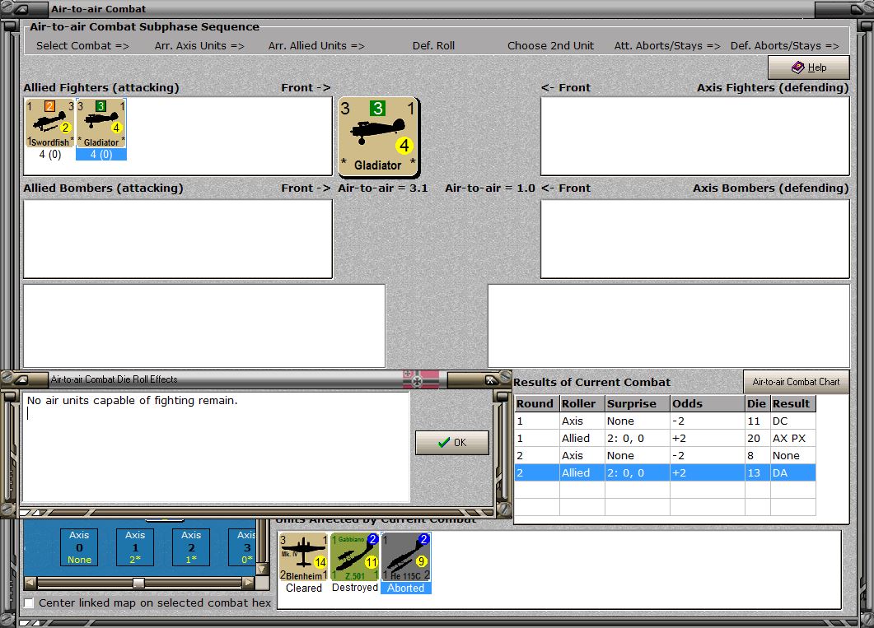Click the Axis Bombers (defending) list box

coord(695,239)
